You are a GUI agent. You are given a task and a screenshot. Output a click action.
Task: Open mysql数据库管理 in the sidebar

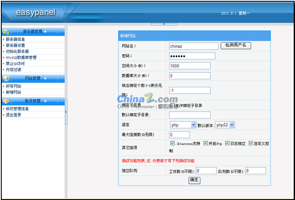tap(21, 58)
